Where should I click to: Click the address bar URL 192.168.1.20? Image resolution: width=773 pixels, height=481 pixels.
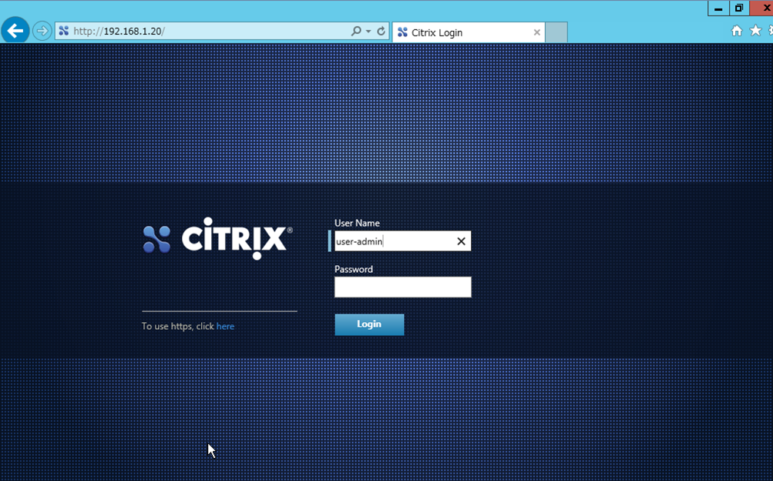click(x=119, y=31)
